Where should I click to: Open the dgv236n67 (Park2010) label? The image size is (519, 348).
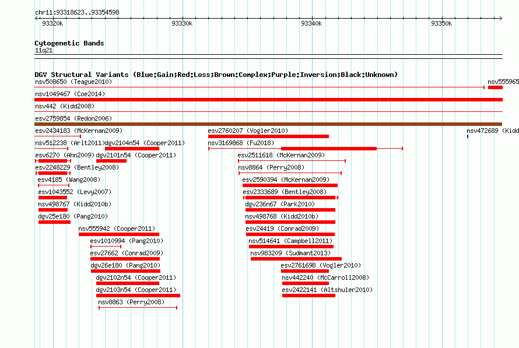coord(280,204)
